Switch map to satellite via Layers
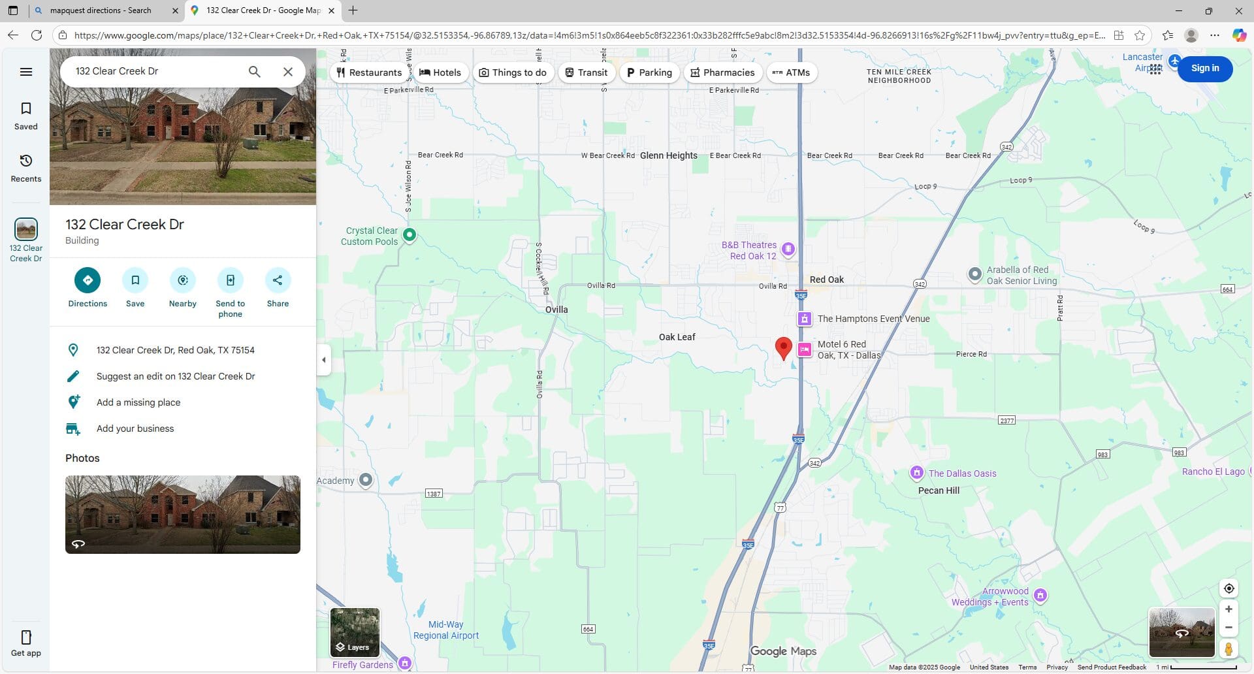The height and width of the screenshot is (674, 1254). [355, 632]
